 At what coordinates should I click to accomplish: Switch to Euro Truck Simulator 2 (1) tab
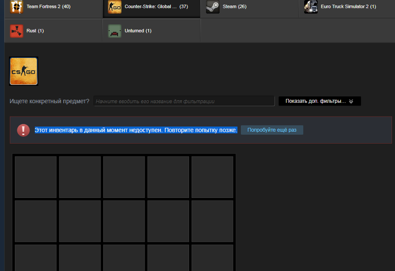(348, 7)
